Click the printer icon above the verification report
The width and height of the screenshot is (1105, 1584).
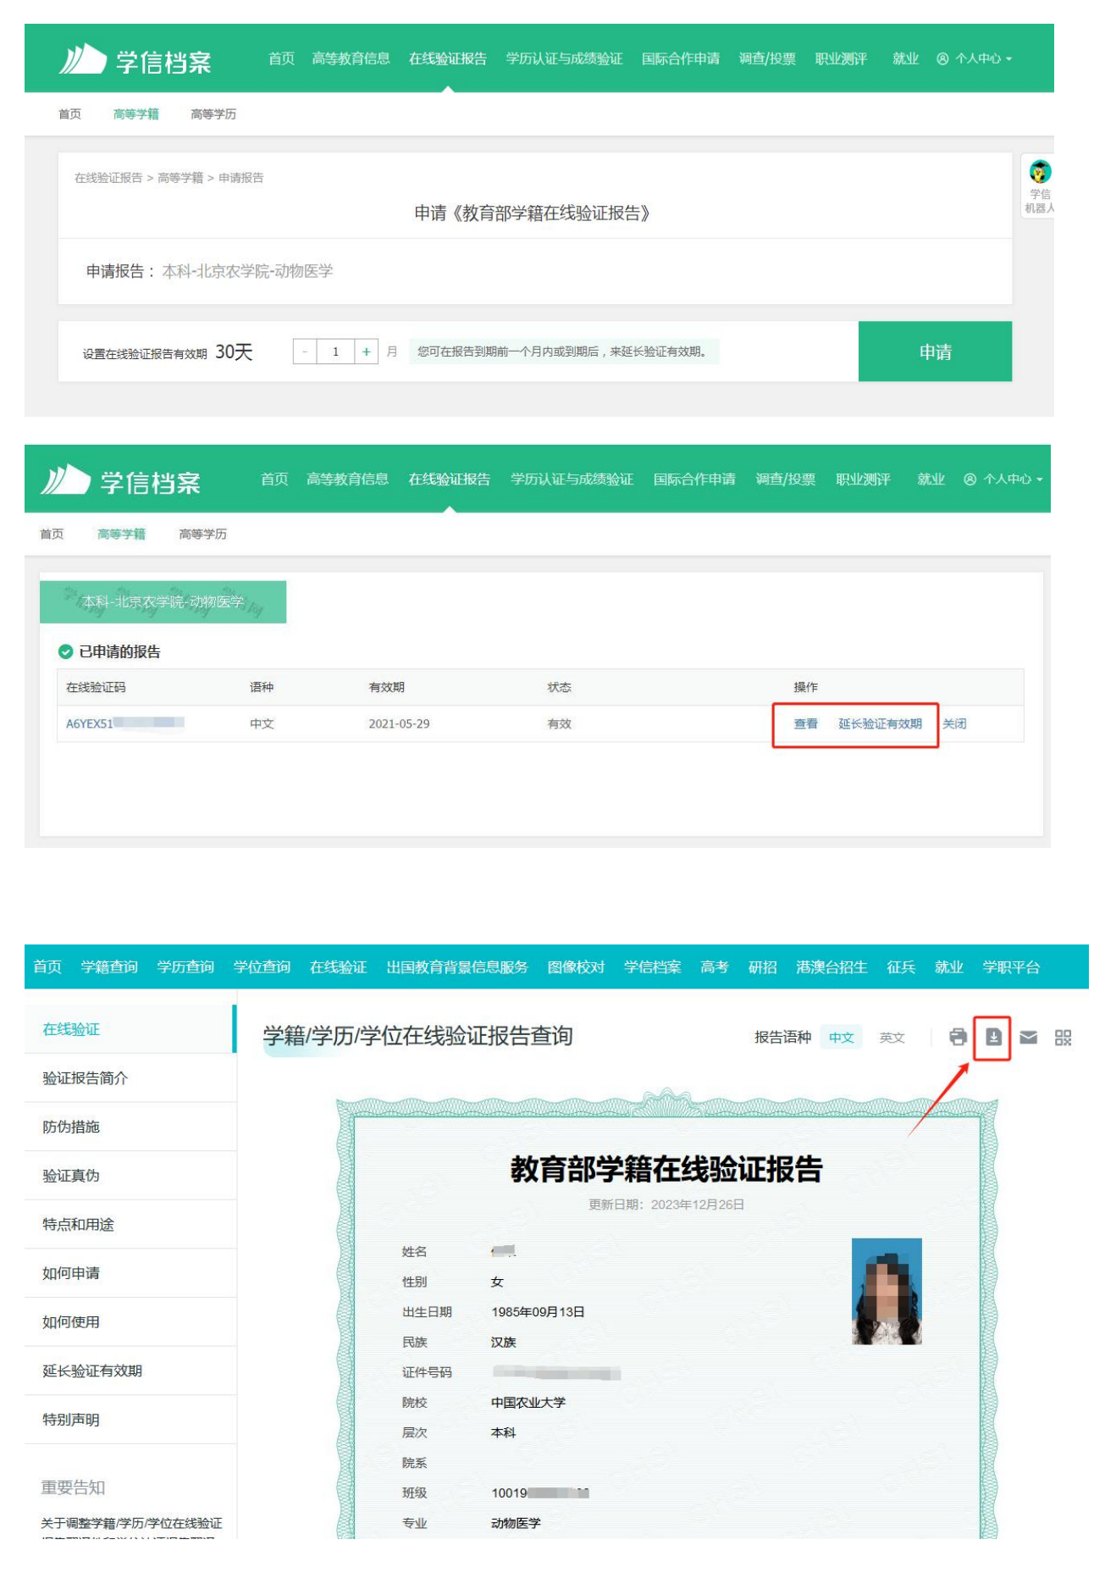click(958, 1037)
